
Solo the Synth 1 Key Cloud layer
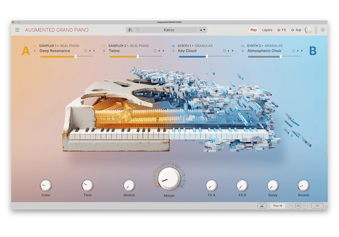pos(174,51)
